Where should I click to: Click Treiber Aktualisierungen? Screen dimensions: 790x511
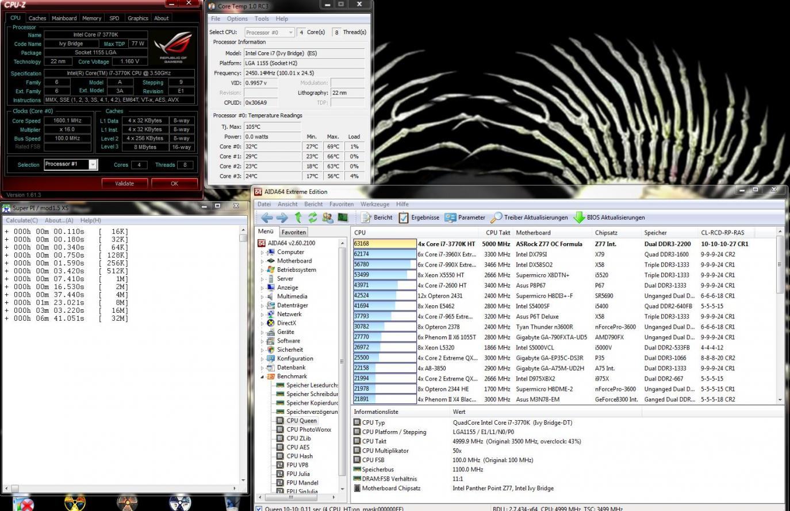coord(529,217)
